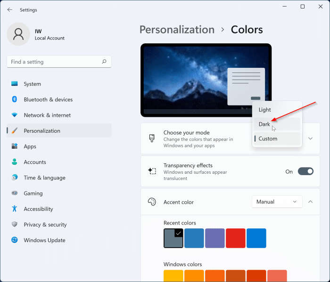Click the System monitor icon
Image resolution: width=330 pixels, height=282 pixels.
pos(15,84)
